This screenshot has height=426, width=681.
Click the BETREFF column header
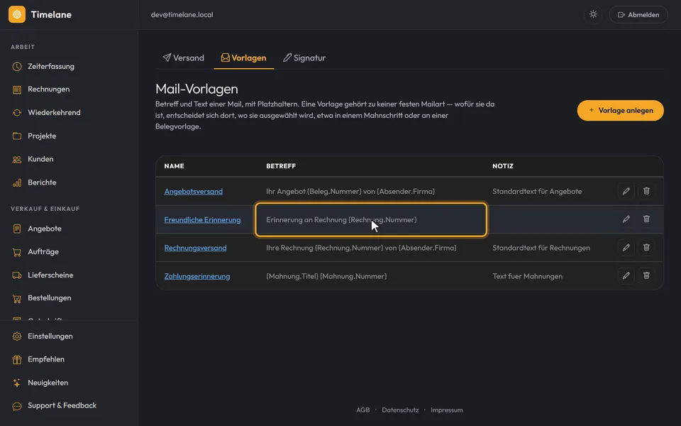coord(281,166)
